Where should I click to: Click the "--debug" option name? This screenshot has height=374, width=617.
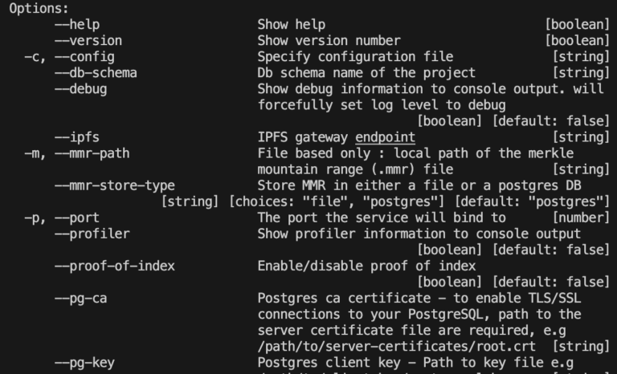pos(80,89)
